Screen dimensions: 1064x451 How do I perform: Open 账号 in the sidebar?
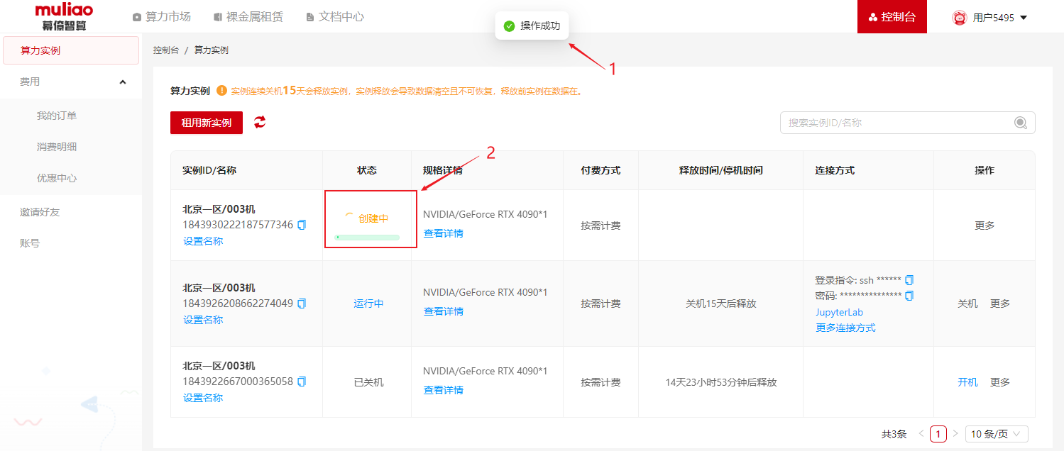30,243
